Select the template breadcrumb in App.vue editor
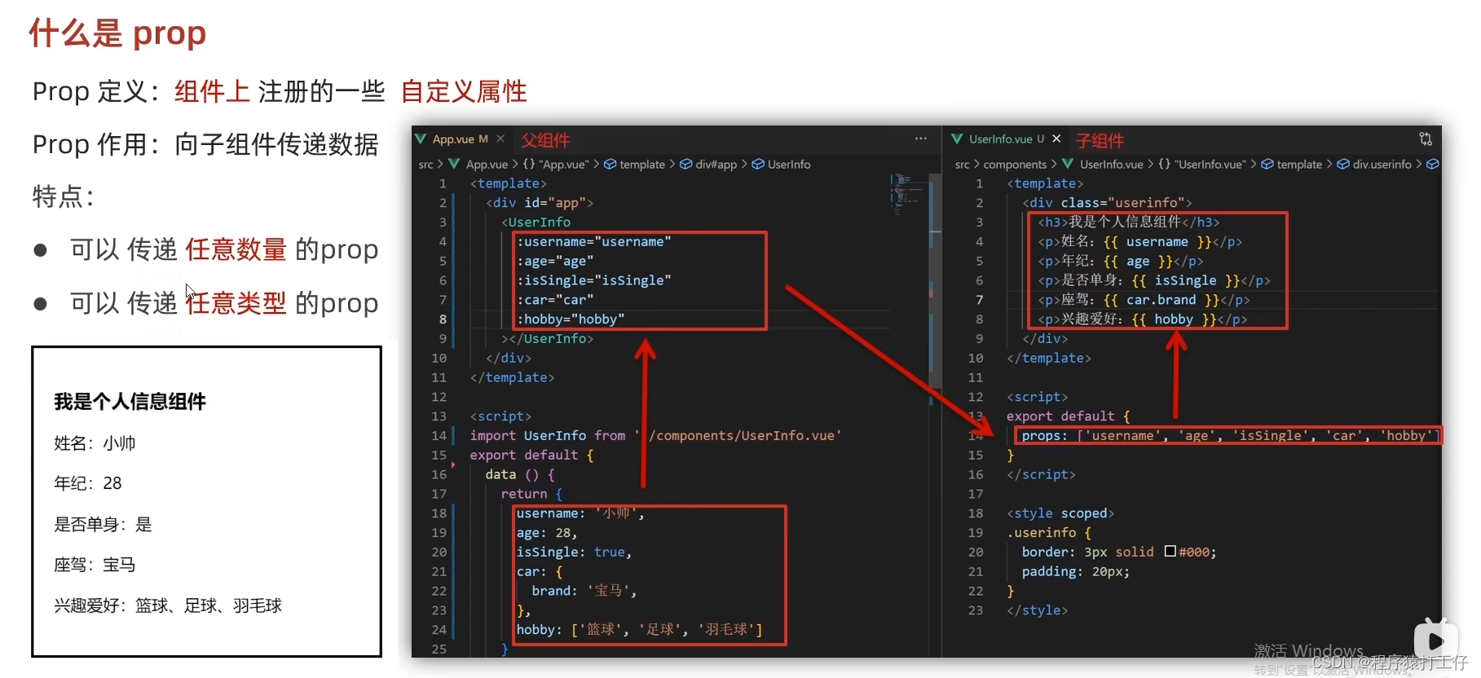The image size is (1481, 678). (x=642, y=165)
